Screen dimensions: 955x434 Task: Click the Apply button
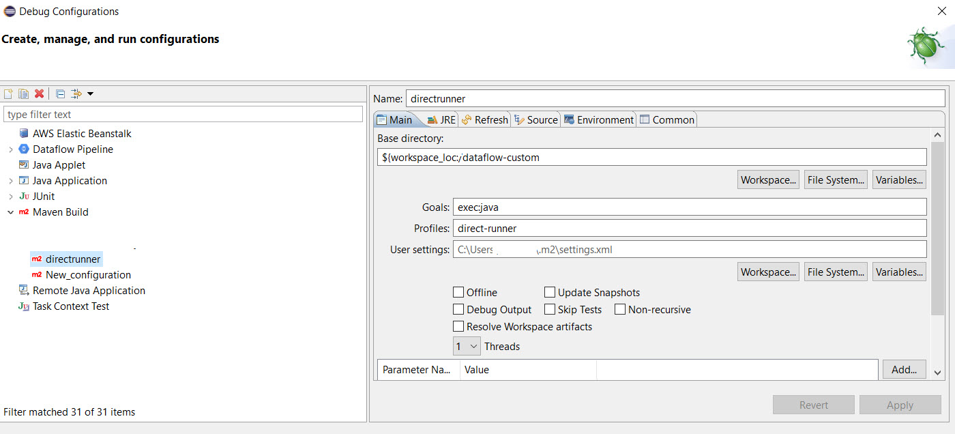(900, 405)
